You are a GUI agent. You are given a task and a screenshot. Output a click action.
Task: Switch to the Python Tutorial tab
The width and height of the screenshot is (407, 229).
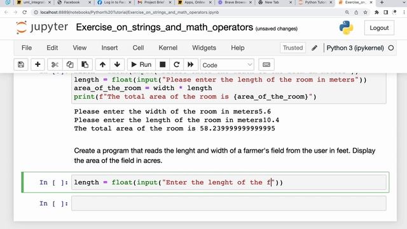click(315, 3)
